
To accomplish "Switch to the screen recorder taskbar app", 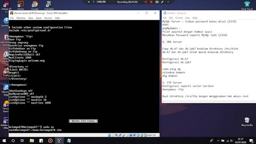I will pyautogui.click(x=50, y=140).
